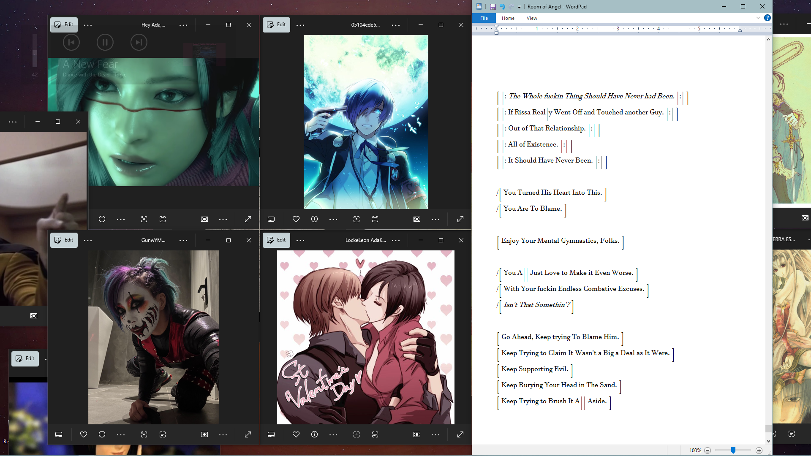
Task: Open WordPad help question mark icon
Action: click(x=767, y=18)
